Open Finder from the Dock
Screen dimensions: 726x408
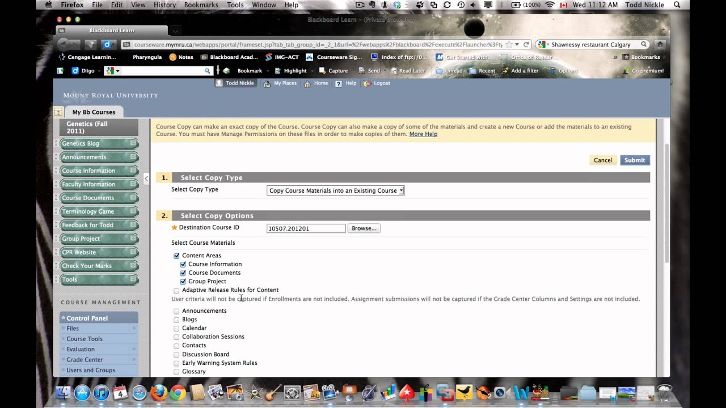[63, 392]
